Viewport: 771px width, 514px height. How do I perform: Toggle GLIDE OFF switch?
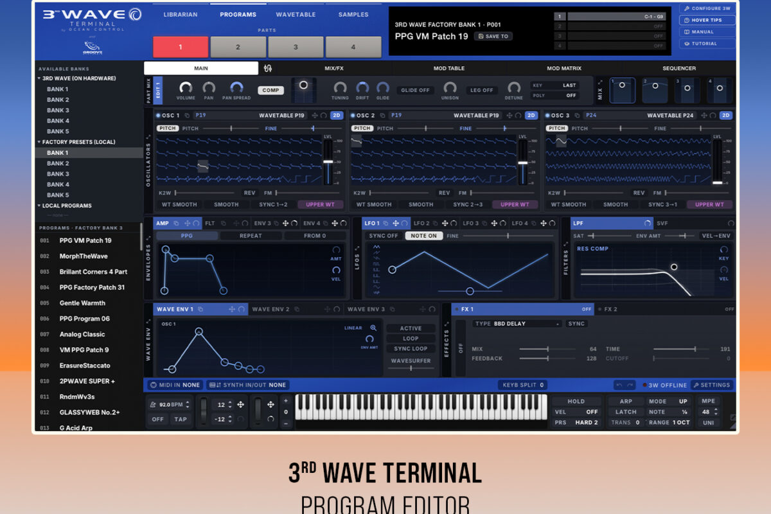415,91
